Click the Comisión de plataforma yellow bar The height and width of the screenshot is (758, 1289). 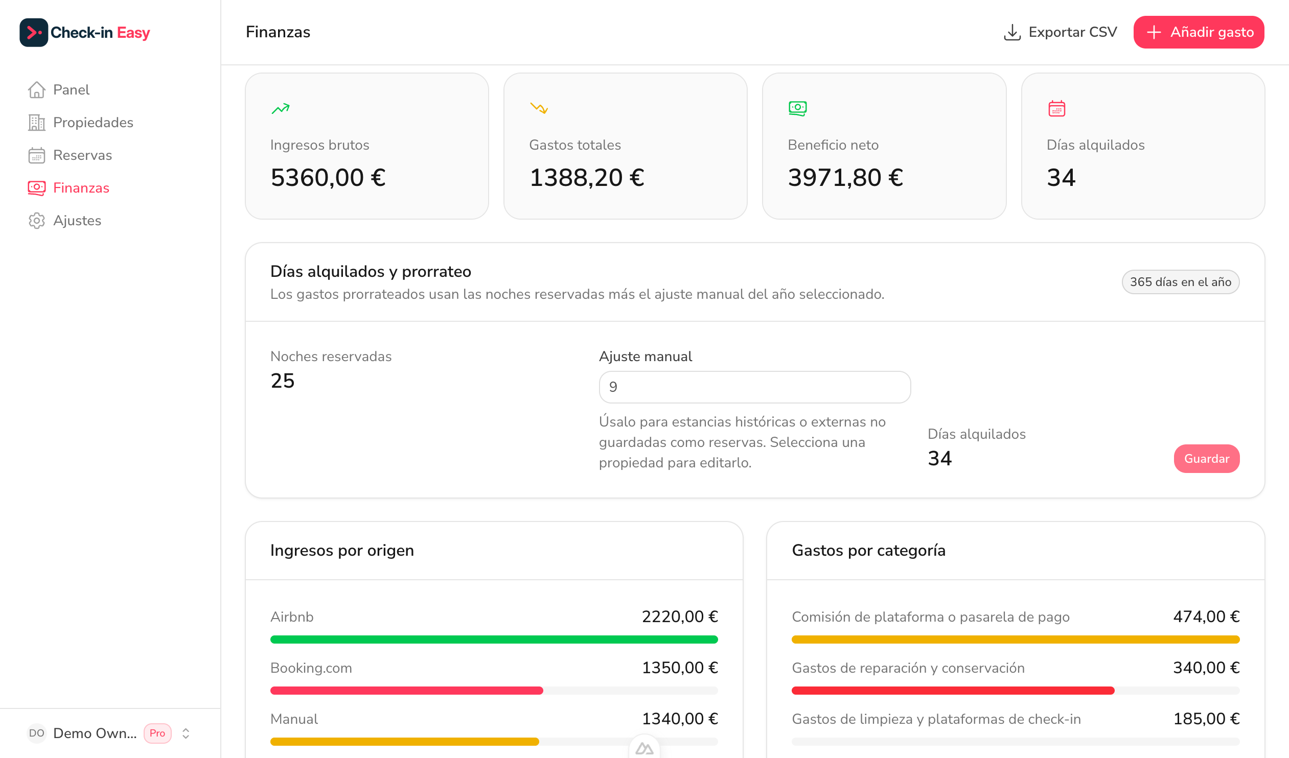[x=1016, y=639]
